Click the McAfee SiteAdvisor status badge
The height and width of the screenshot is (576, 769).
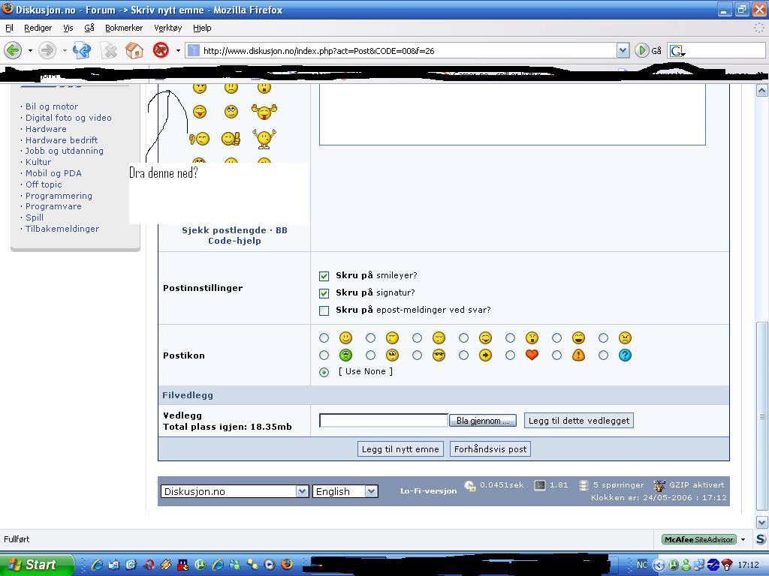tap(699, 539)
